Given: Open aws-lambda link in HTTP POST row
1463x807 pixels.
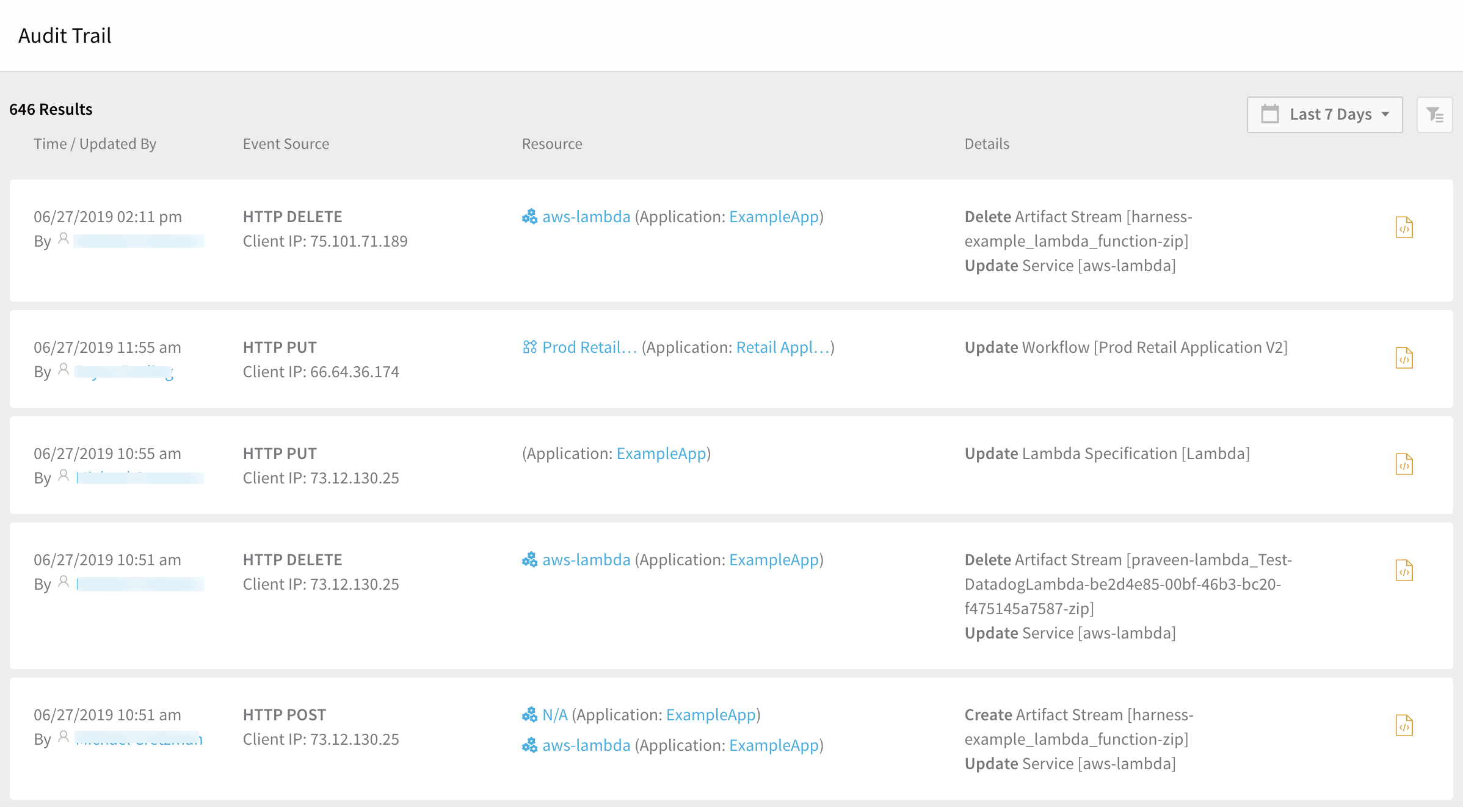Looking at the screenshot, I should pyautogui.click(x=586, y=745).
